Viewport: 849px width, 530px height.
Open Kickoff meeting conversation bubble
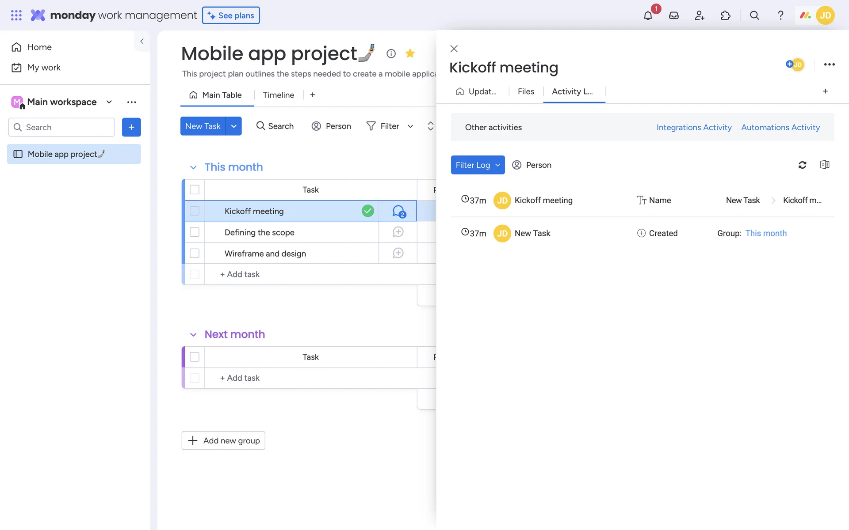tap(398, 211)
